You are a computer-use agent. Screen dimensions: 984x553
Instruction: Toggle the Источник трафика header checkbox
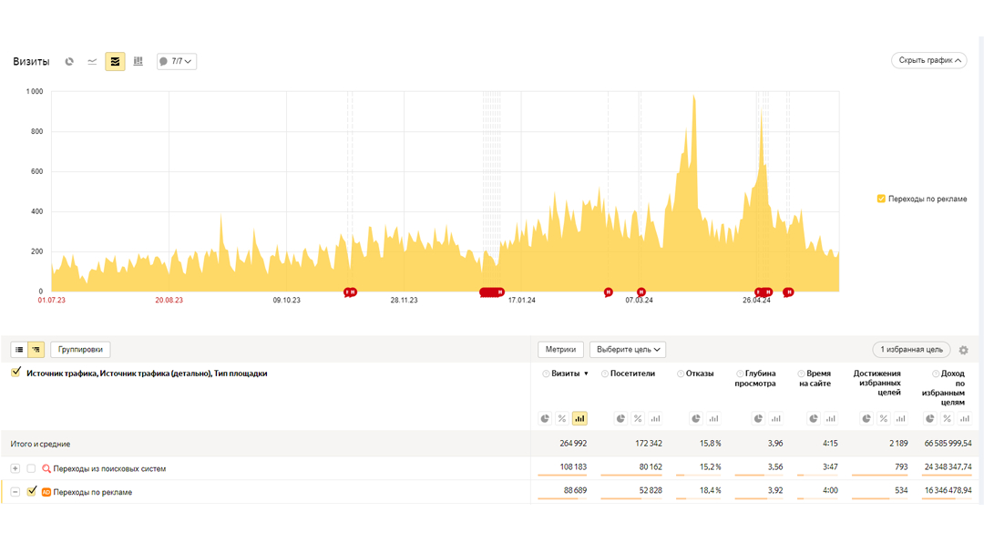click(15, 373)
